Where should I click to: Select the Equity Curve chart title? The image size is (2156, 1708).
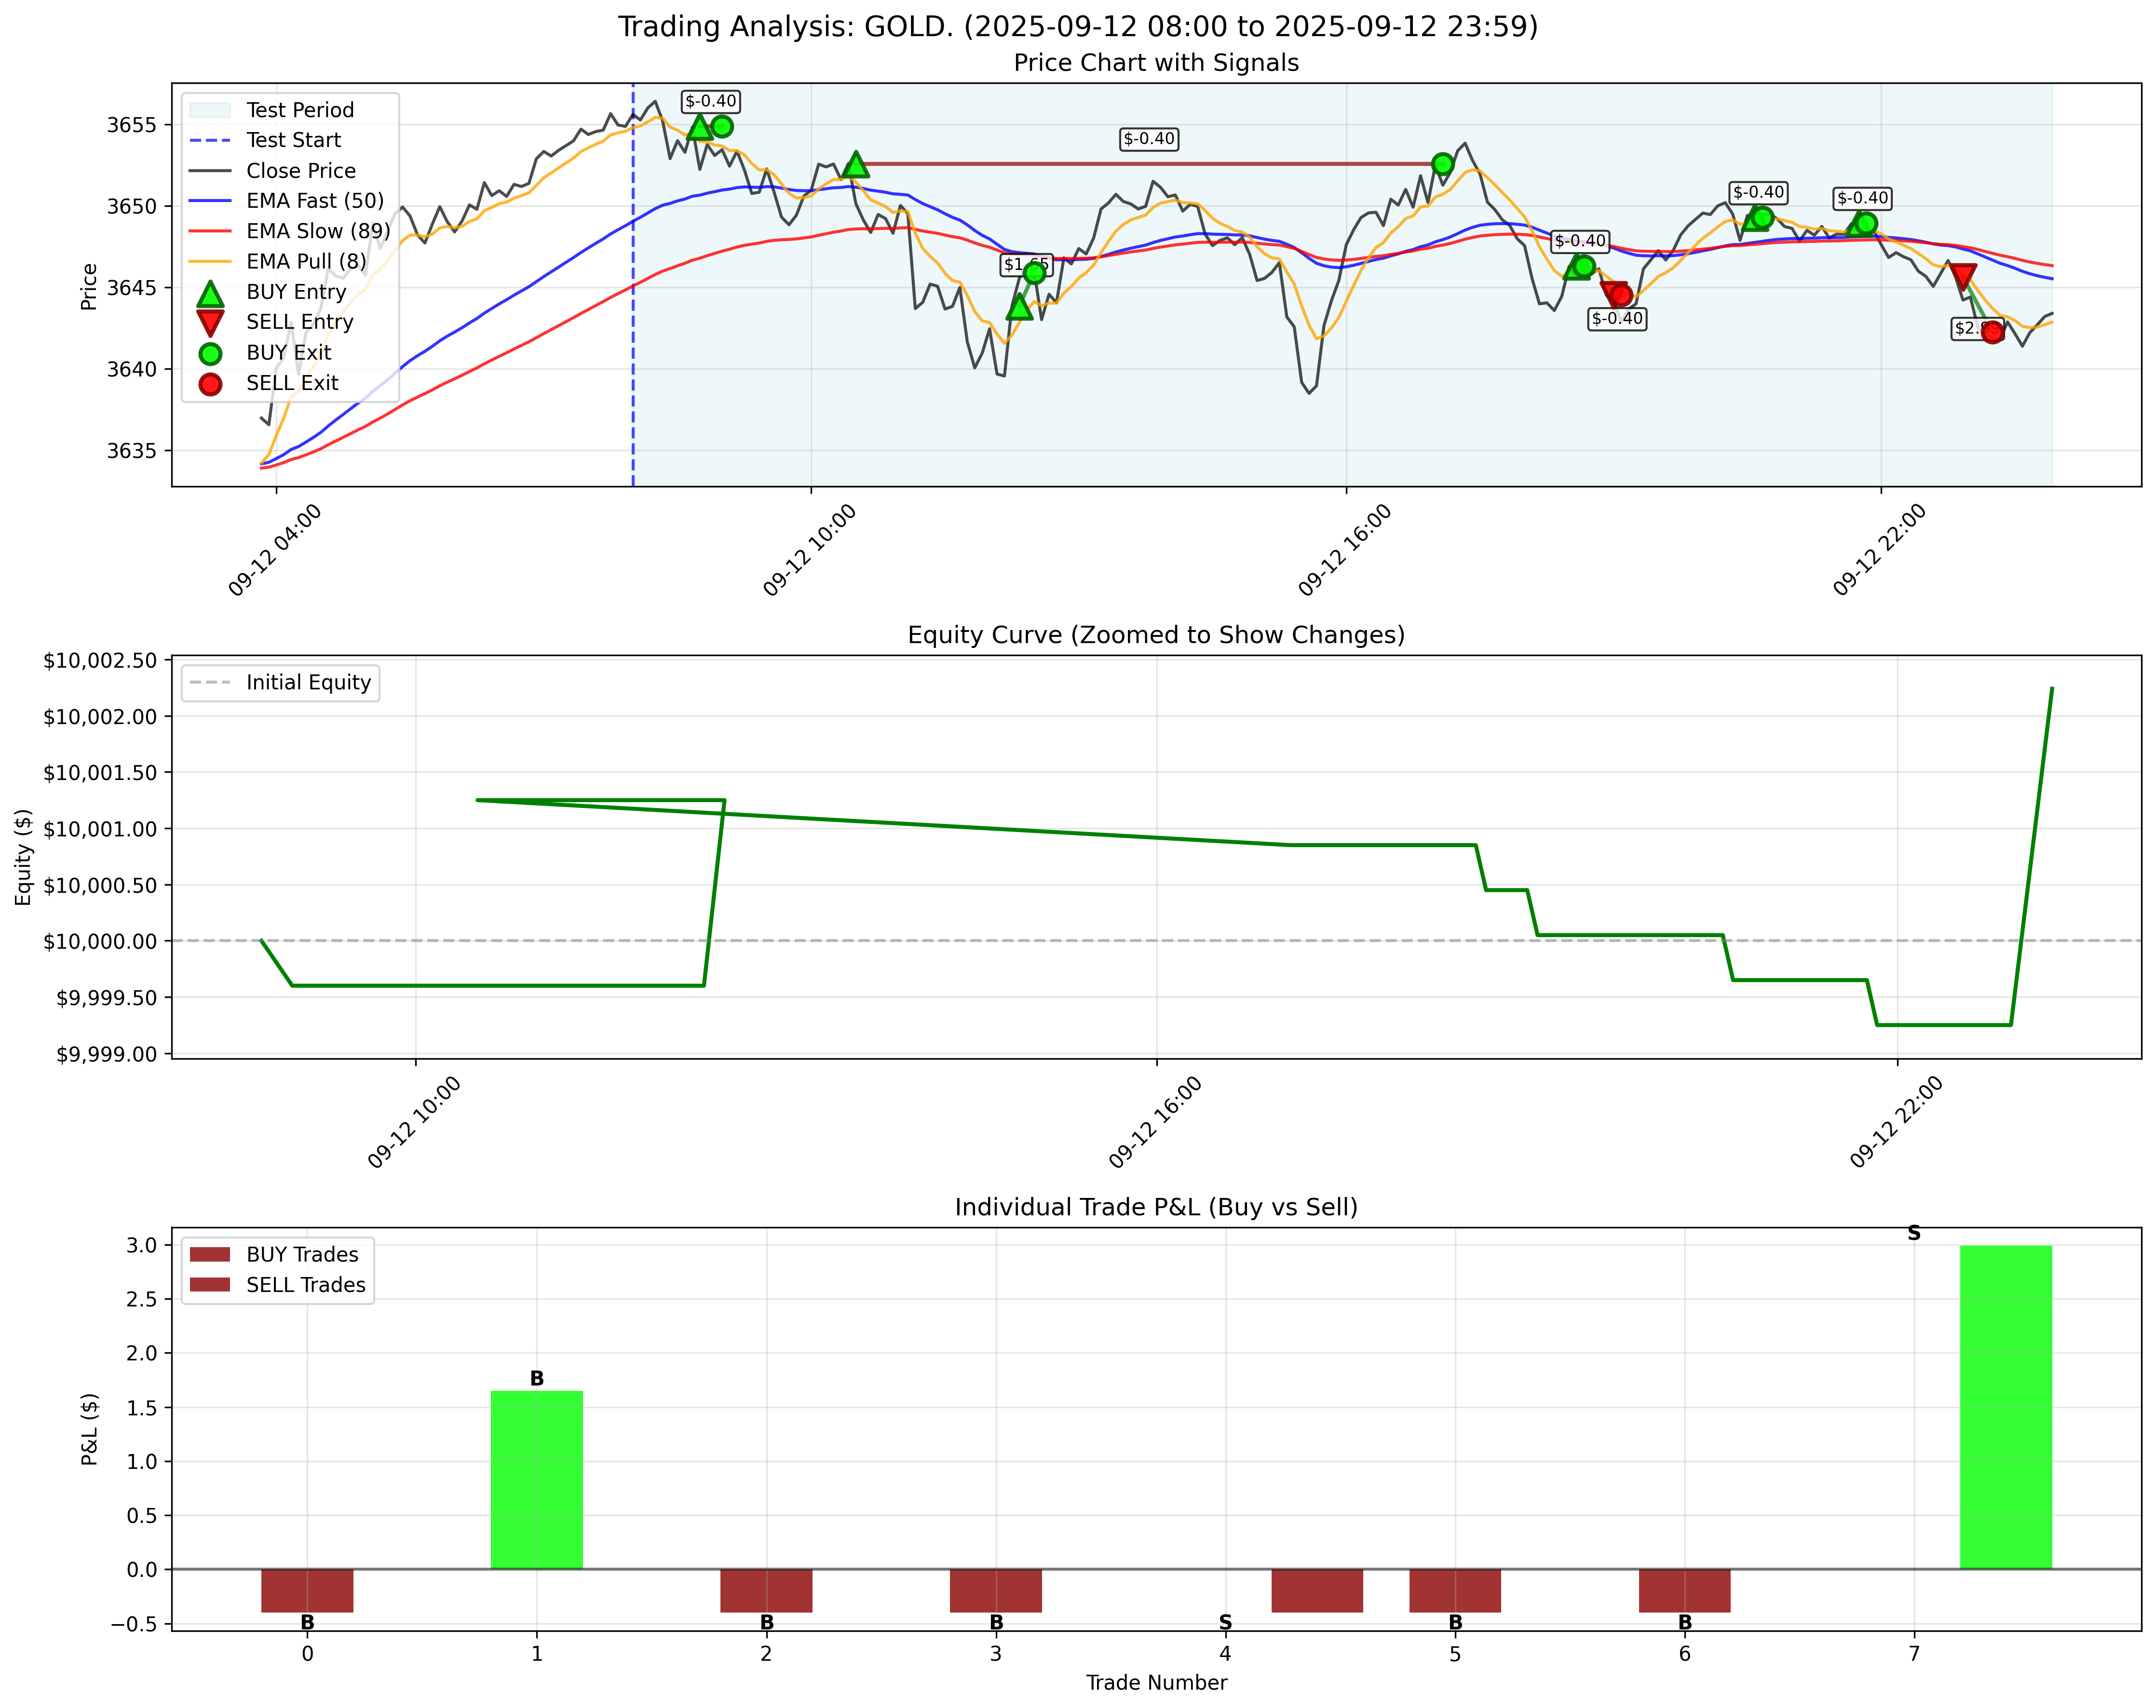click(x=1155, y=633)
